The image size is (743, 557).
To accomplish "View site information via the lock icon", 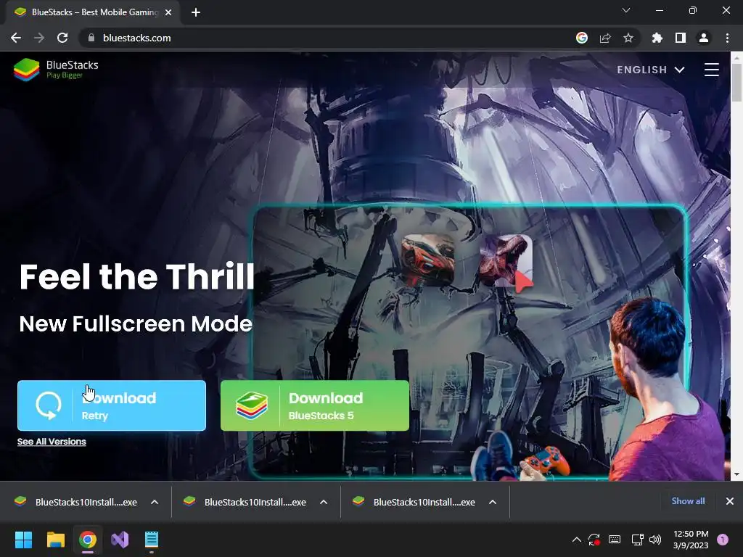I will pyautogui.click(x=91, y=38).
